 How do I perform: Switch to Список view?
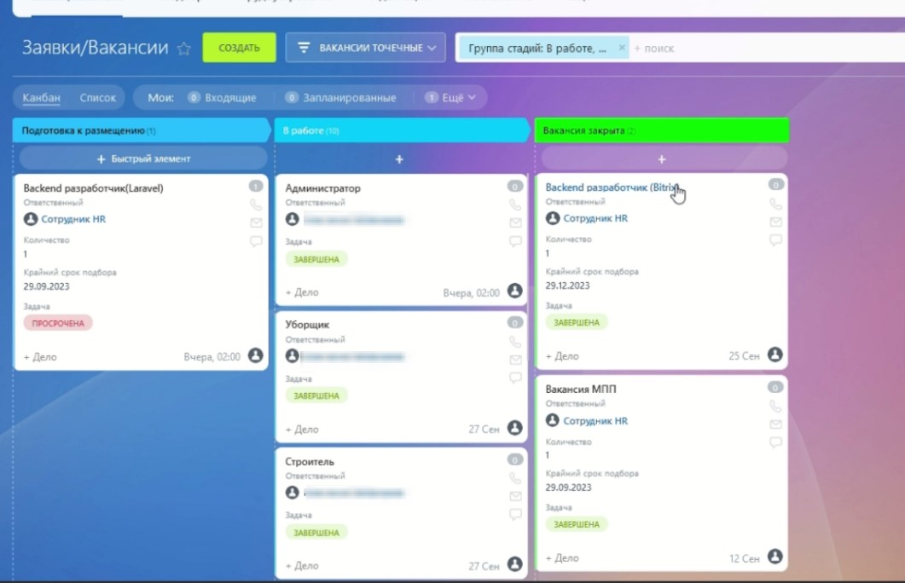97,98
